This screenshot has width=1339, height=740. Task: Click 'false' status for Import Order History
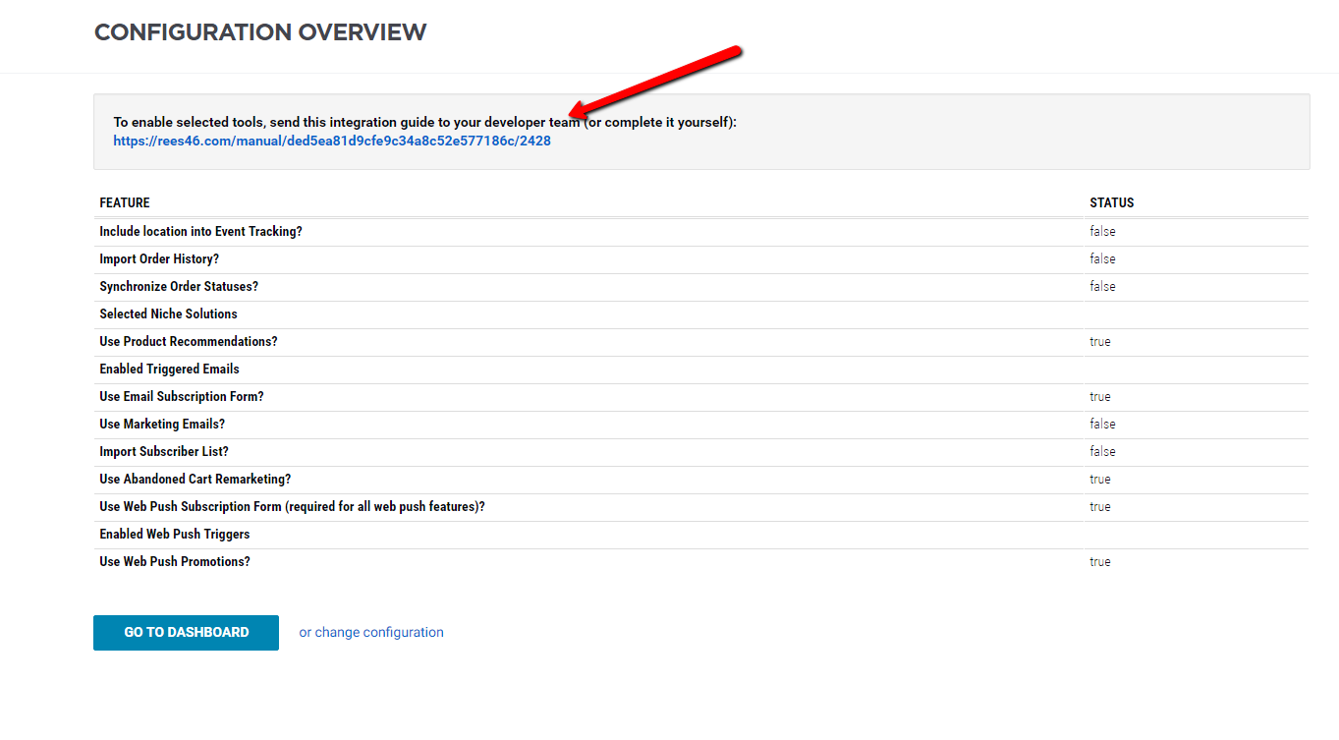tap(1102, 259)
